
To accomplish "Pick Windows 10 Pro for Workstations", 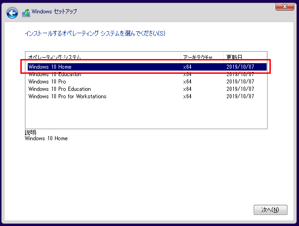I will point(67,96).
